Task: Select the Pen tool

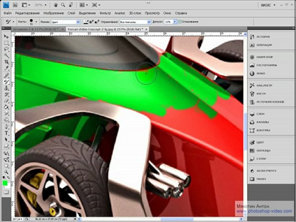Action: [x=6, y=127]
